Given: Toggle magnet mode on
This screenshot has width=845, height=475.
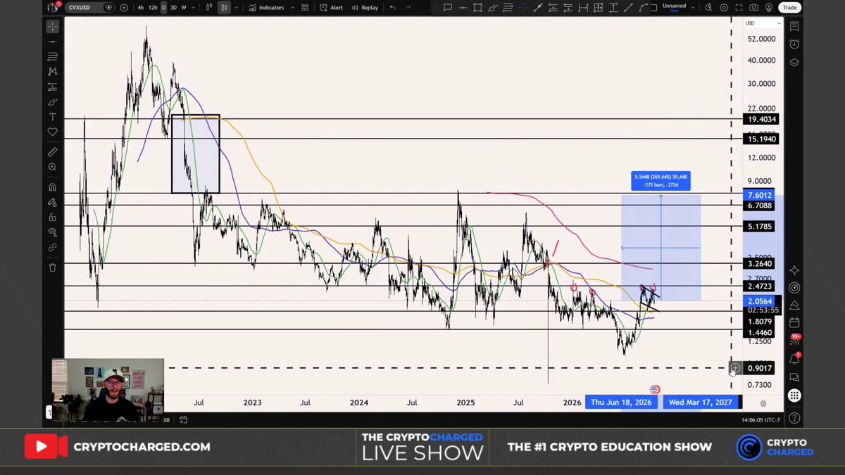Looking at the screenshot, I should [53, 187].
